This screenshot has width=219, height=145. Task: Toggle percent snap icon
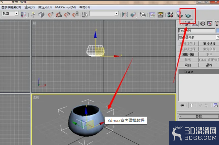click(x=67, y=15)
